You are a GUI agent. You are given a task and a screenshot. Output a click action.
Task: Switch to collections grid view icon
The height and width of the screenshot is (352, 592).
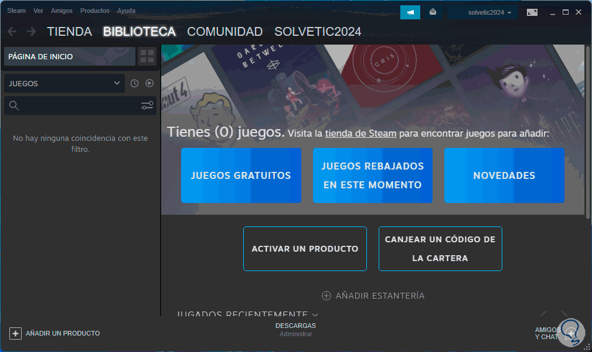click(147, 56)
